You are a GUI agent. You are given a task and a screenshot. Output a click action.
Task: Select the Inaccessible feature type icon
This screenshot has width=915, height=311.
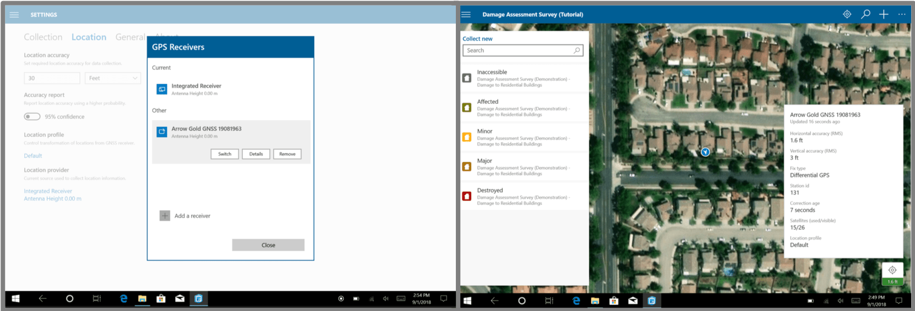(x=467, y=78)
